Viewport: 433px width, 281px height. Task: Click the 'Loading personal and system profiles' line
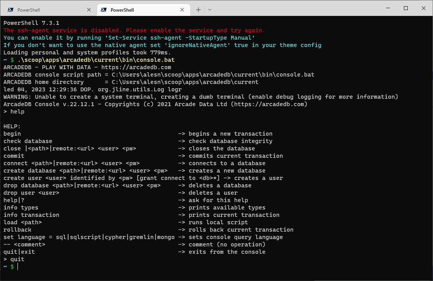pyautogui.click(x=87, y=52)
